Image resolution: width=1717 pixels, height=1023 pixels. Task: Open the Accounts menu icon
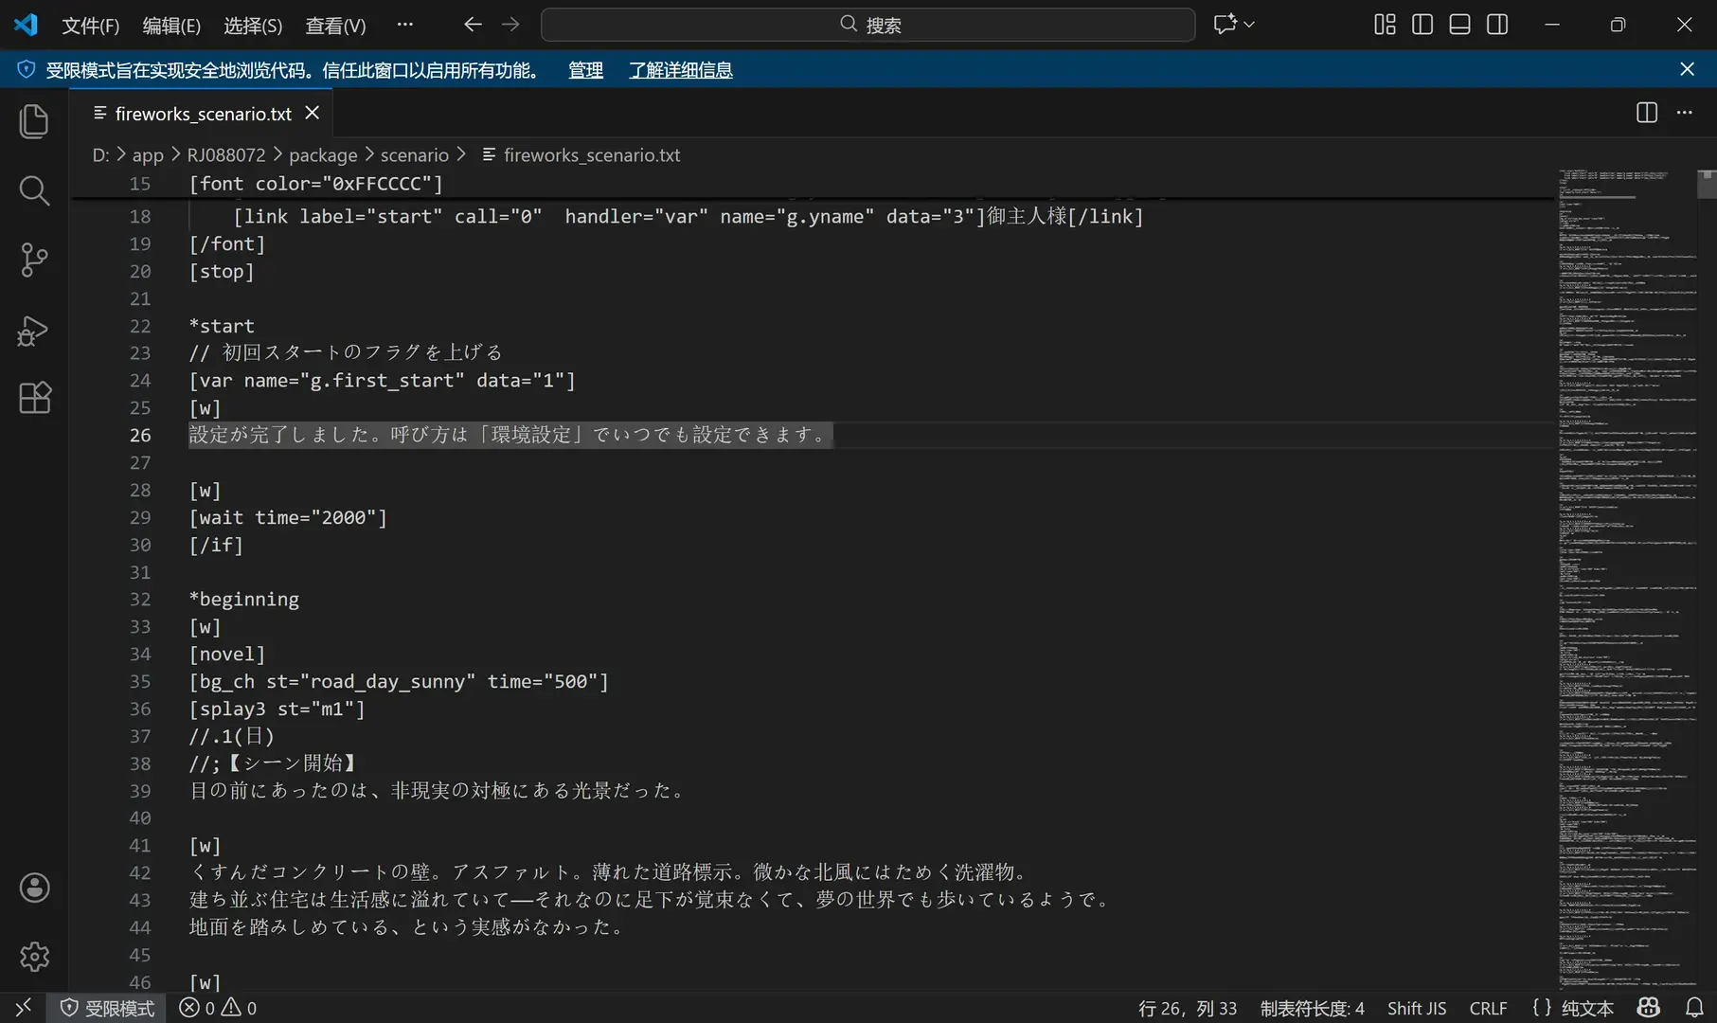tap(34, 888)
